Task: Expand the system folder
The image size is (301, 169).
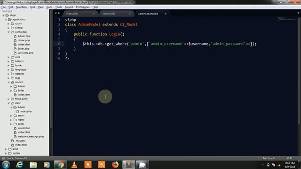Action: click(6, 154)
